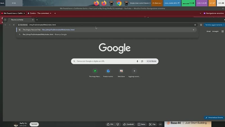Open The Angry Racc... shortcut tile
This screenshot has height=127, width=225.
tap(95, 73)
